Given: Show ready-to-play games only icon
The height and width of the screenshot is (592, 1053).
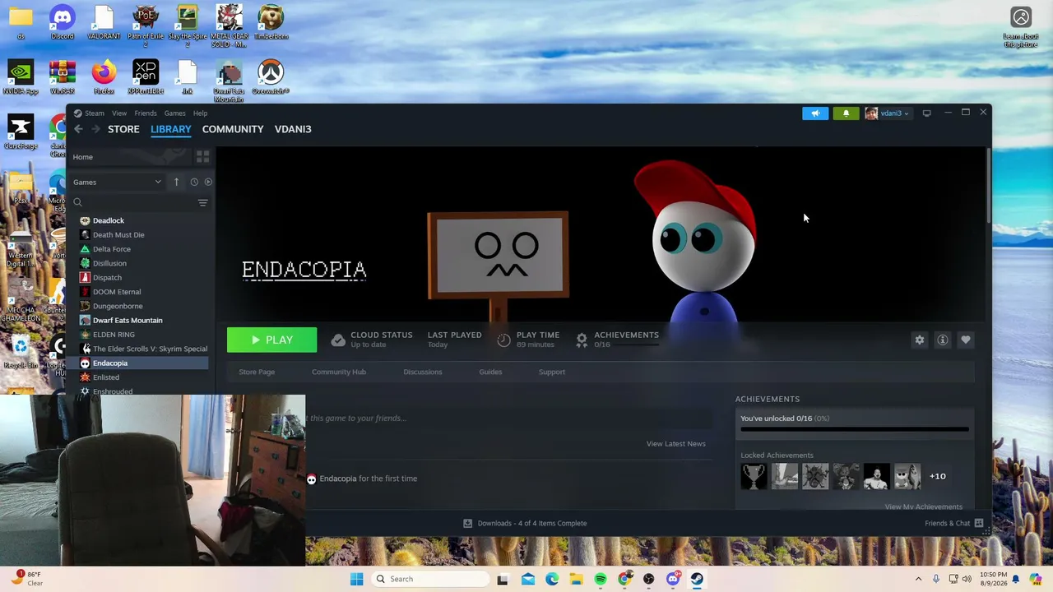Looking at the screenshot, I should click(x=208, y=182).
